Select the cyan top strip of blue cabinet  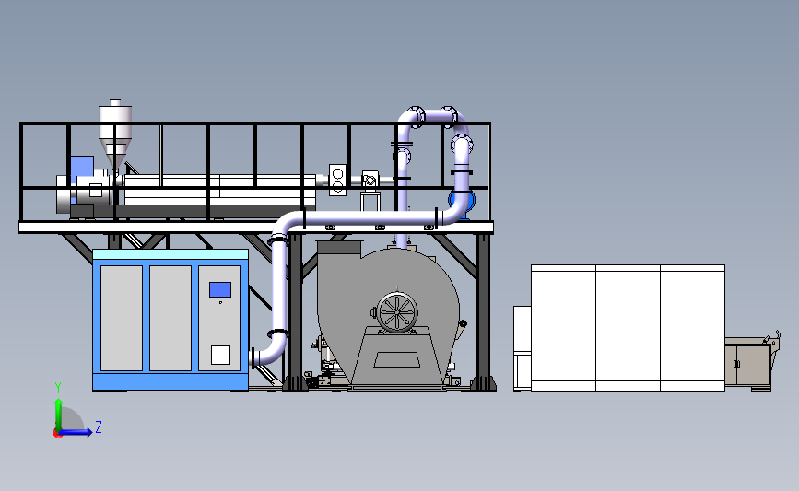[170, 254]
